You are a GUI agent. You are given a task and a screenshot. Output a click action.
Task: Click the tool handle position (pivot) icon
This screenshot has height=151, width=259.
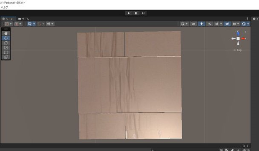(7, 24)
